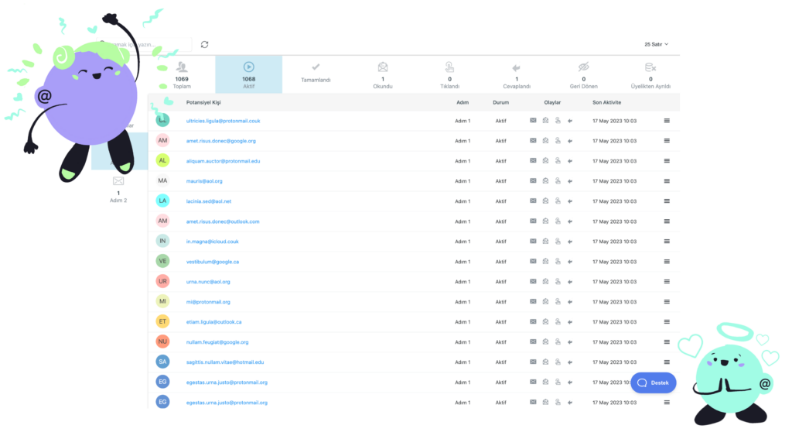Screen dimensions: 792x446
Task: Open the urna.nunc@aol.org contact link
Action: click(x=208, y=282)
